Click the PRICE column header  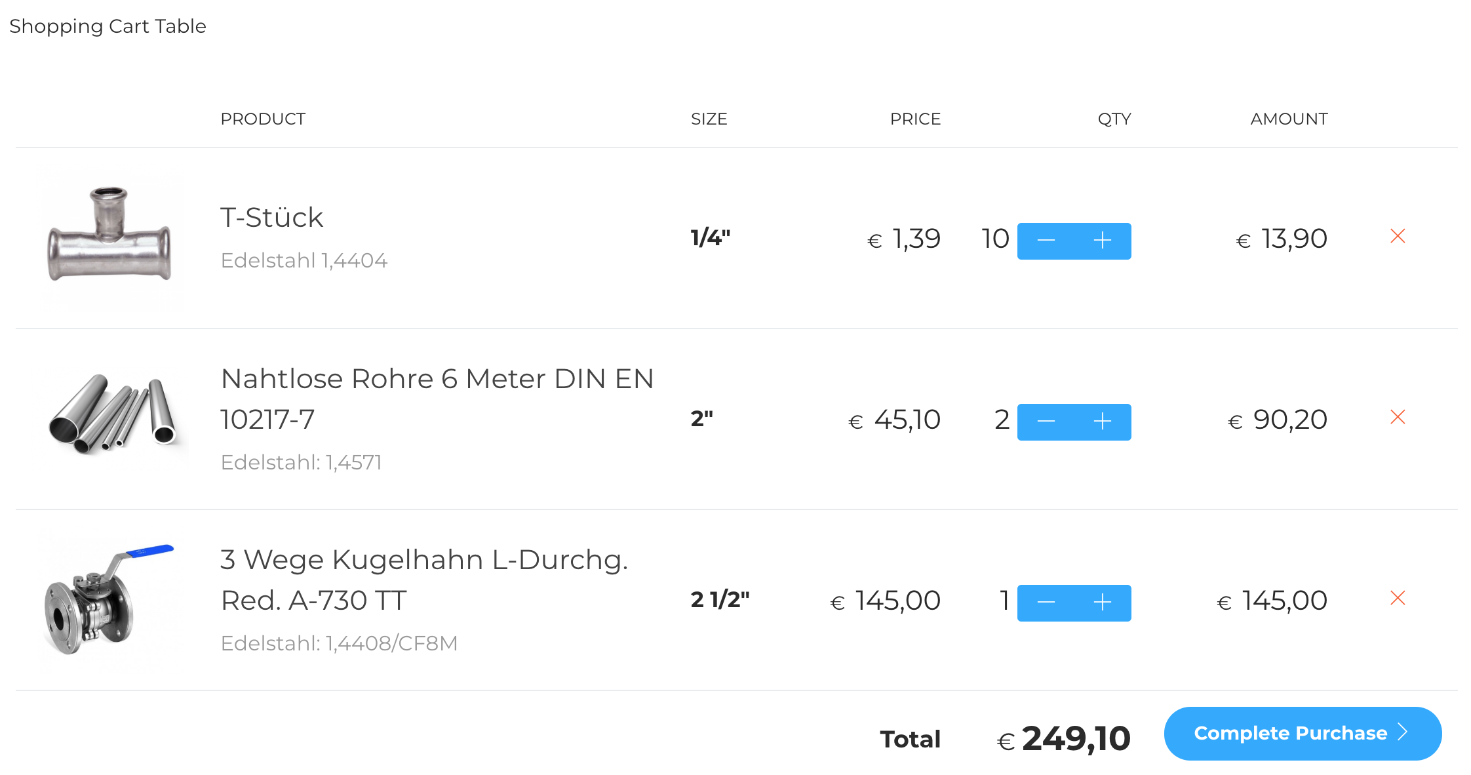915,119
